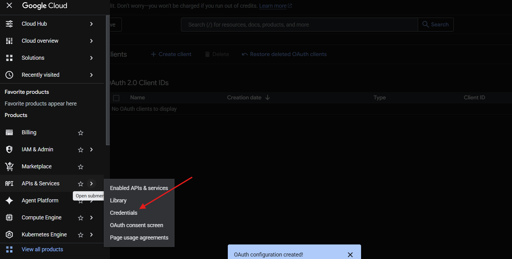Click the trash icon next to Delete
512x259 pixels.
[x=207, y=54]
